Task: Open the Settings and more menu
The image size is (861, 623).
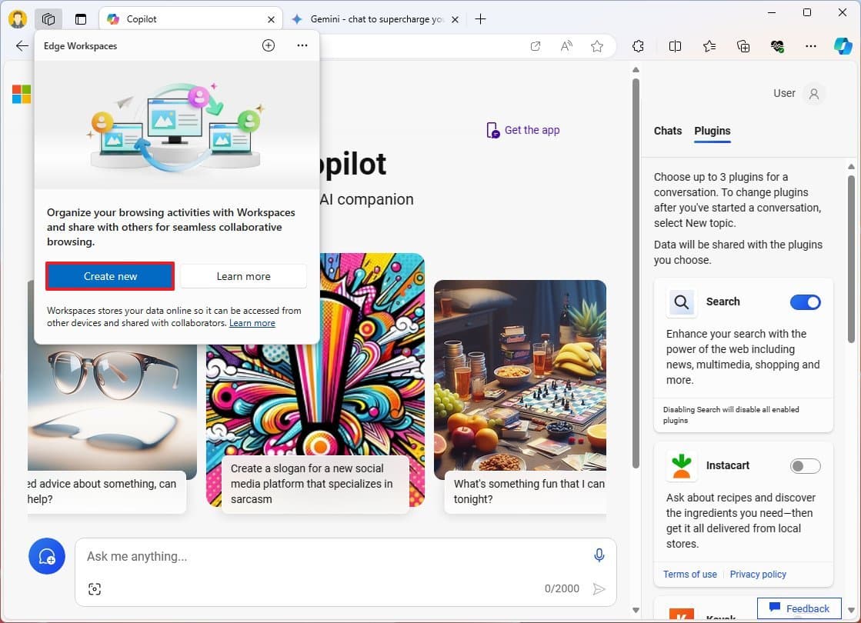Action: click(x=811, y=46)
